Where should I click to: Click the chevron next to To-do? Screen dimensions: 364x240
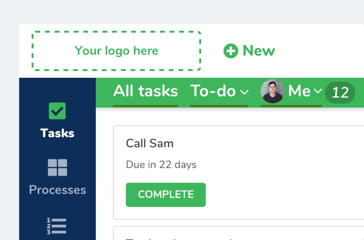(x=244, y=92)
